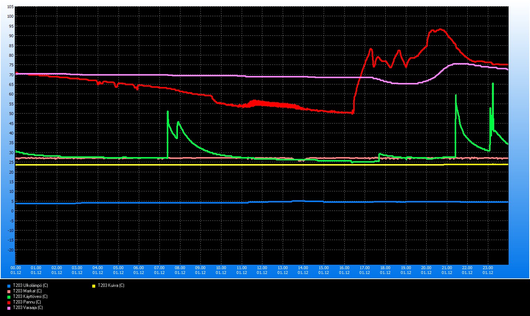
Task: Click the green Käyttövesi spike near 21.30
Action: (x=456, y=96)
